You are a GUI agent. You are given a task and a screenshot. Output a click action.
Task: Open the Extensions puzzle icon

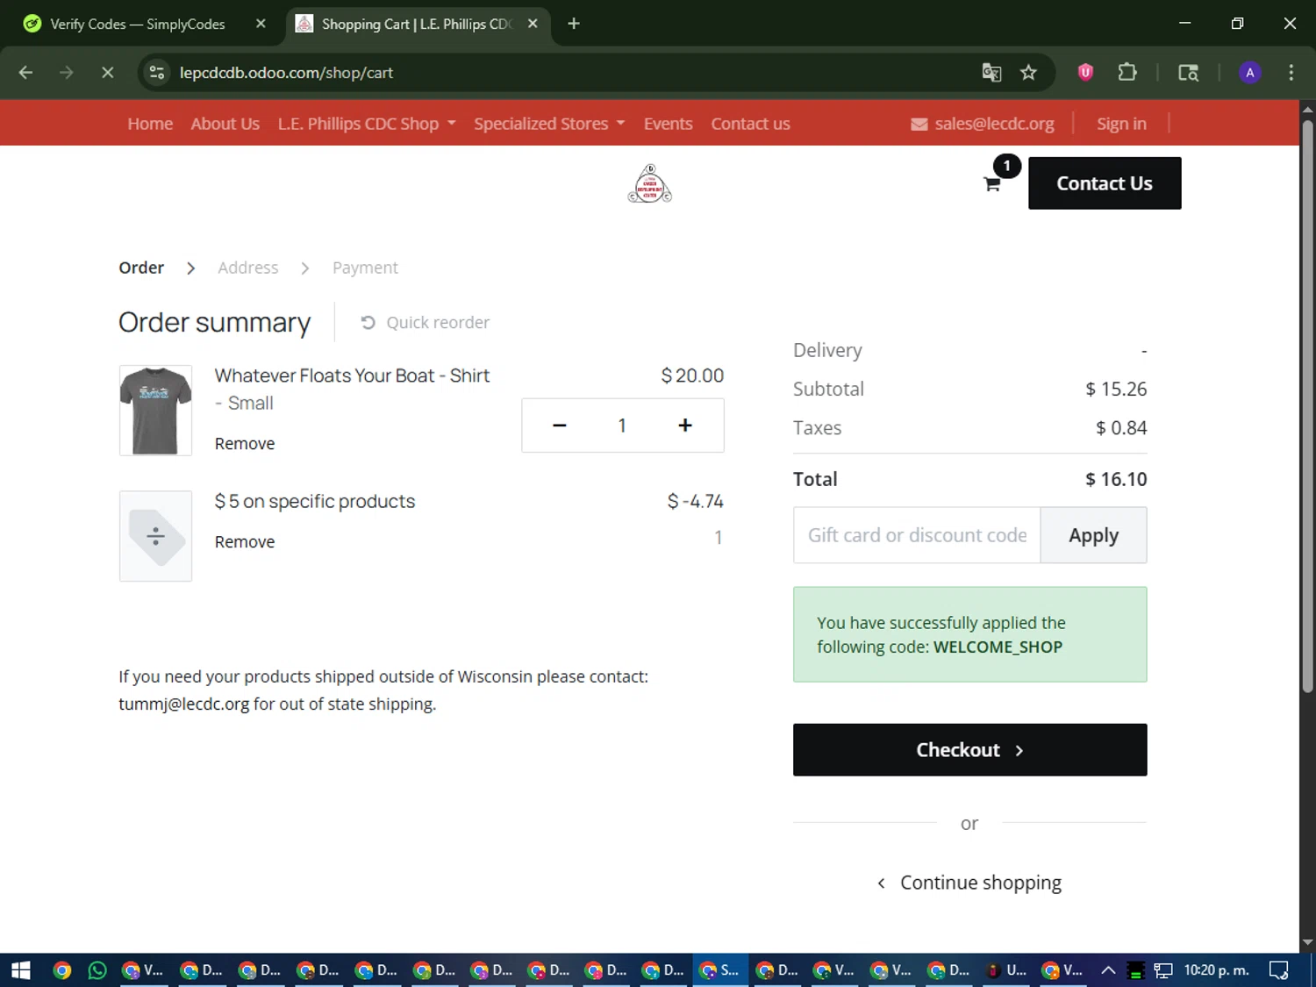pos(1127,73)
